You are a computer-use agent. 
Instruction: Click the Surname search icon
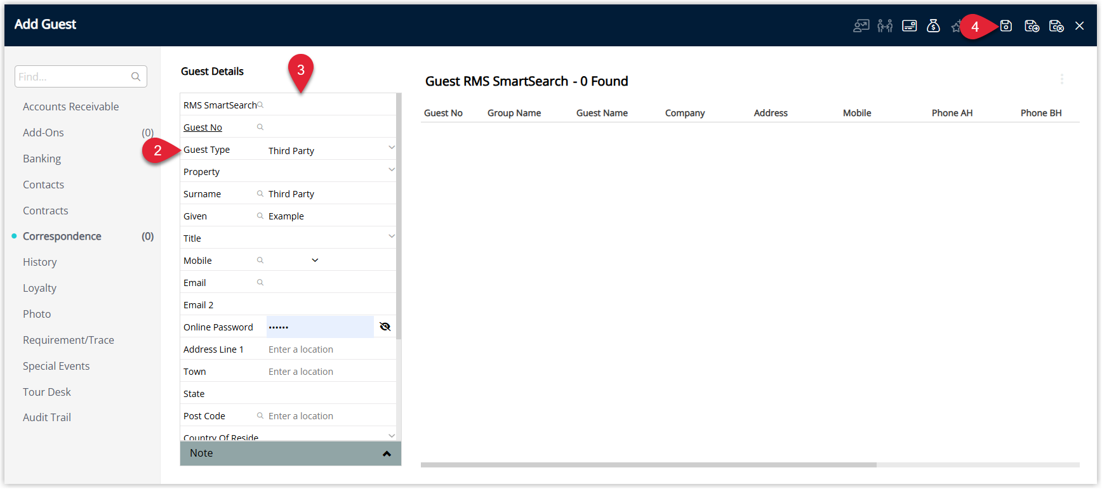[260, 194]
